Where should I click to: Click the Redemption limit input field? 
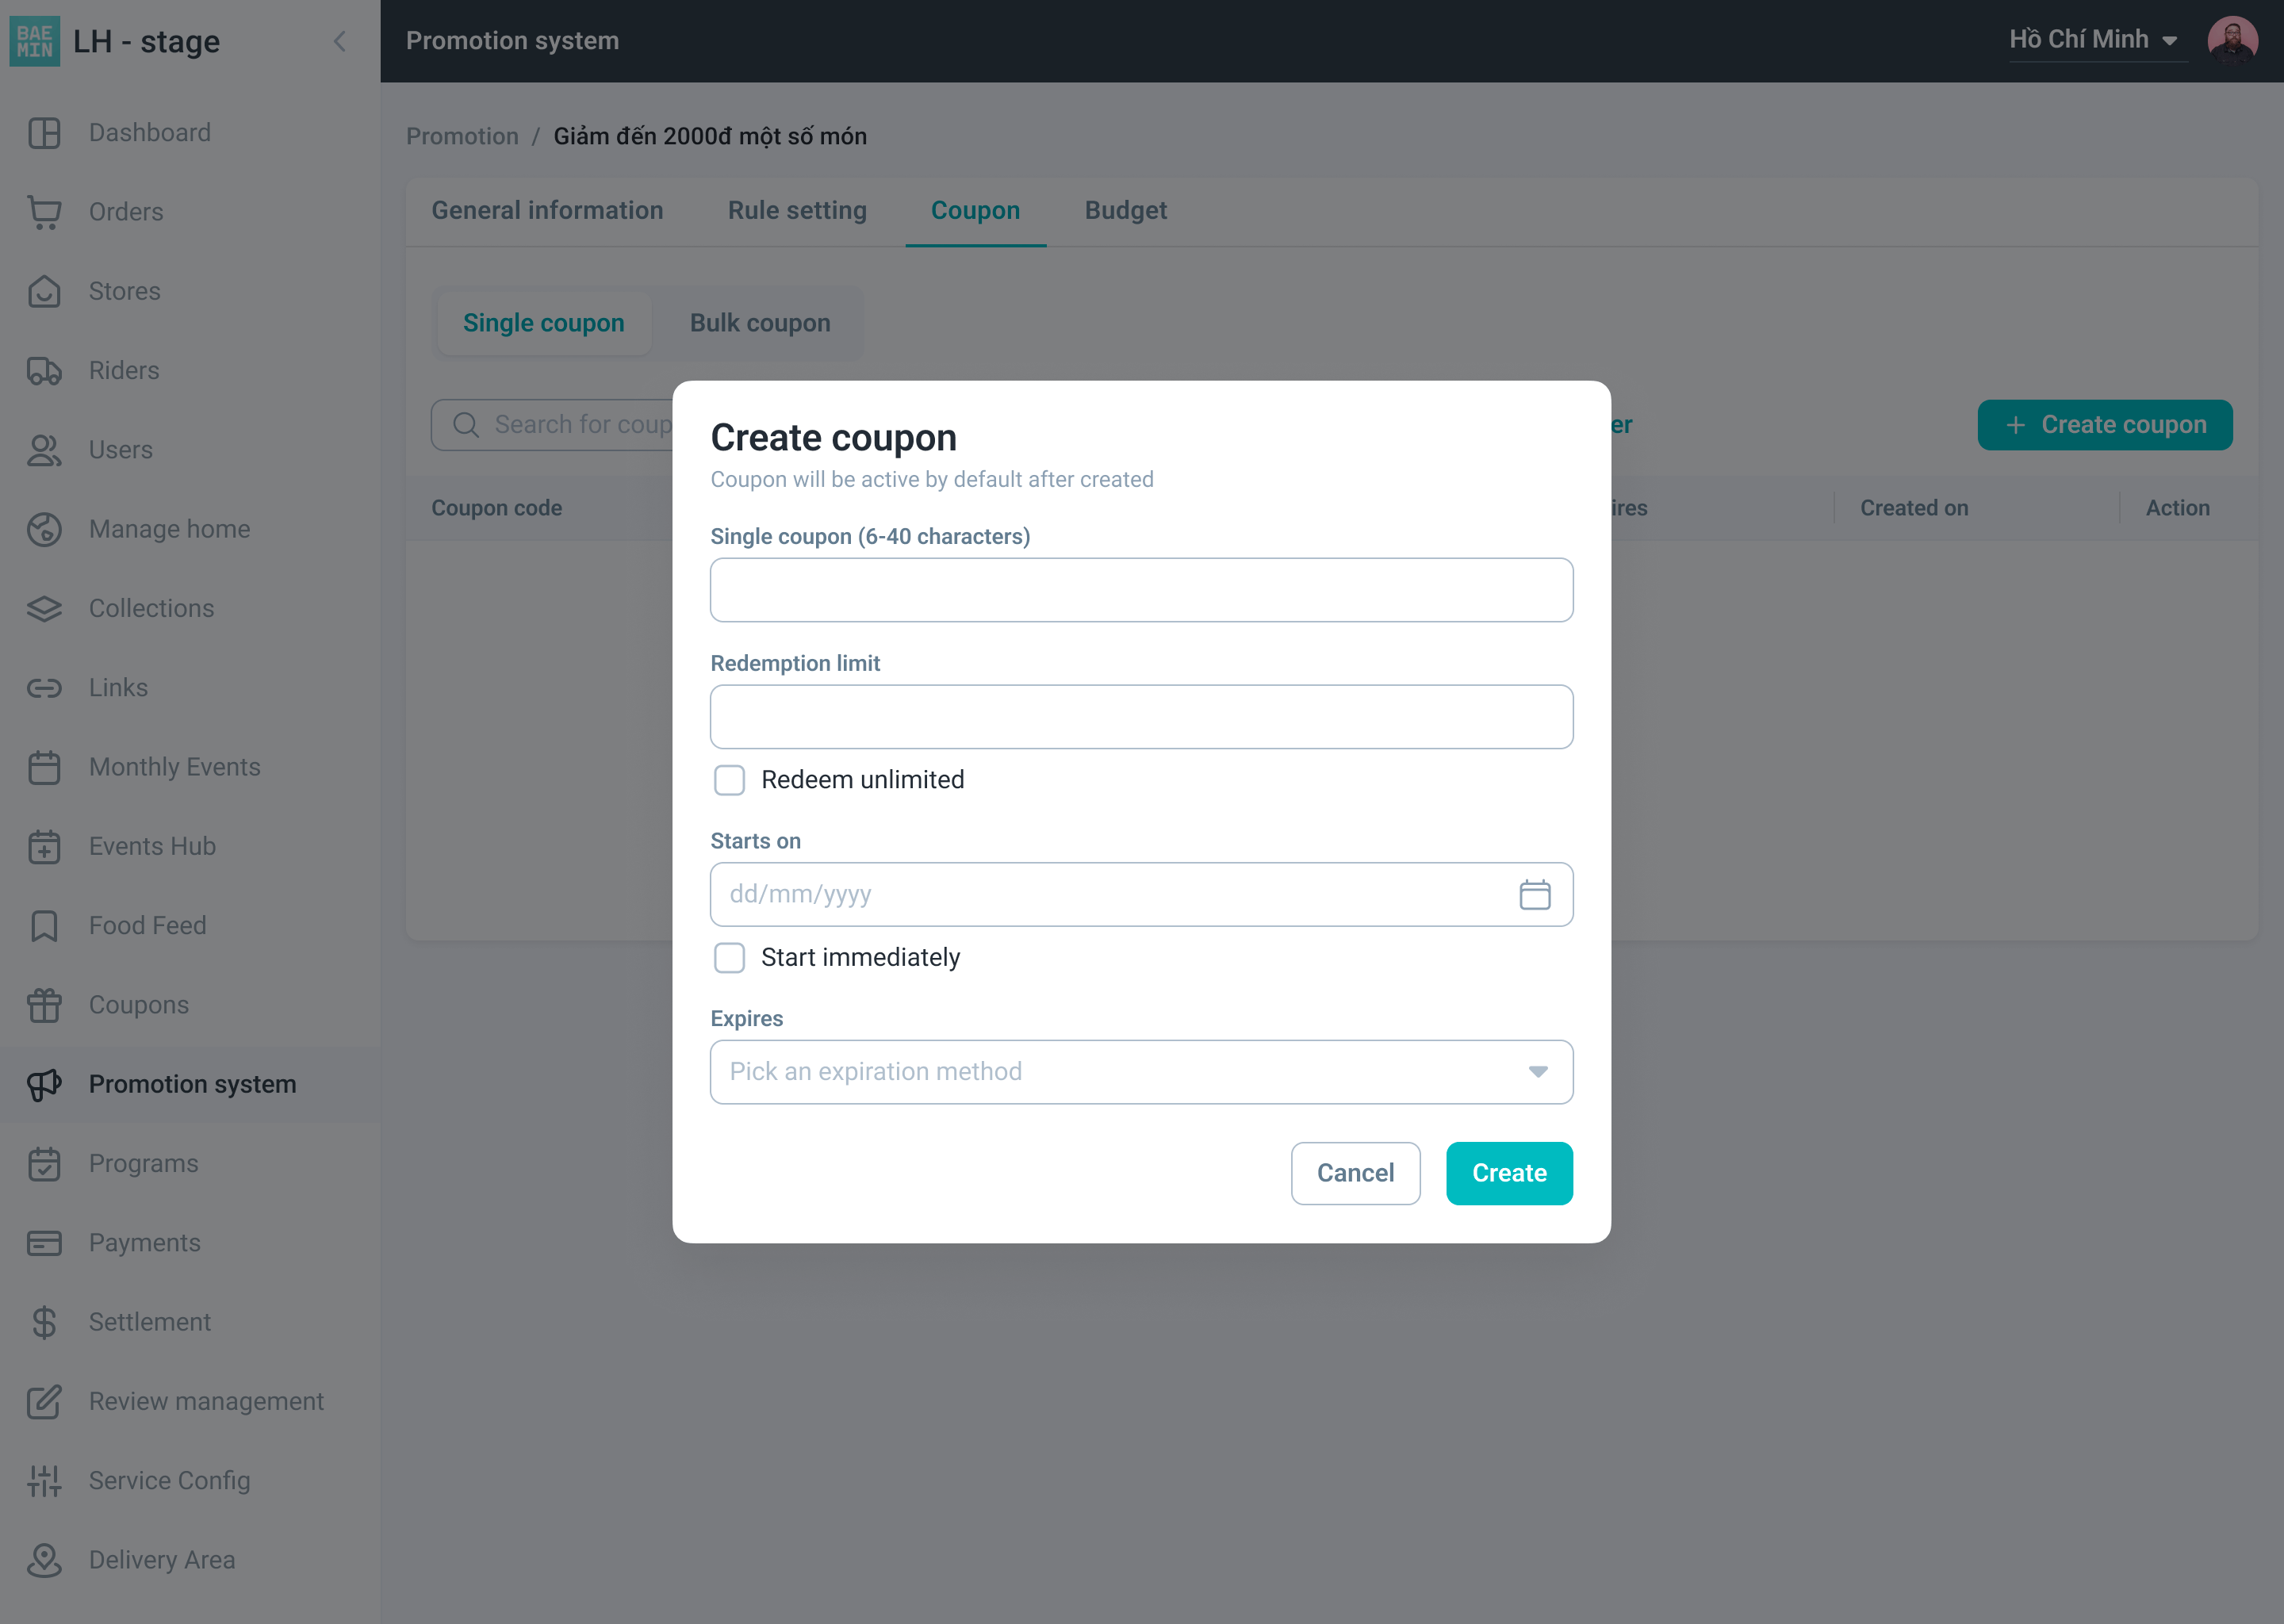coord(1142,717)
